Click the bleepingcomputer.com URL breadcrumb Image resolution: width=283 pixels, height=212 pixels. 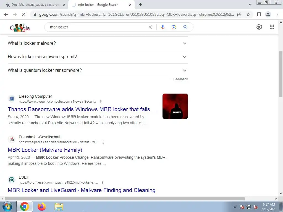coord(57,102)
